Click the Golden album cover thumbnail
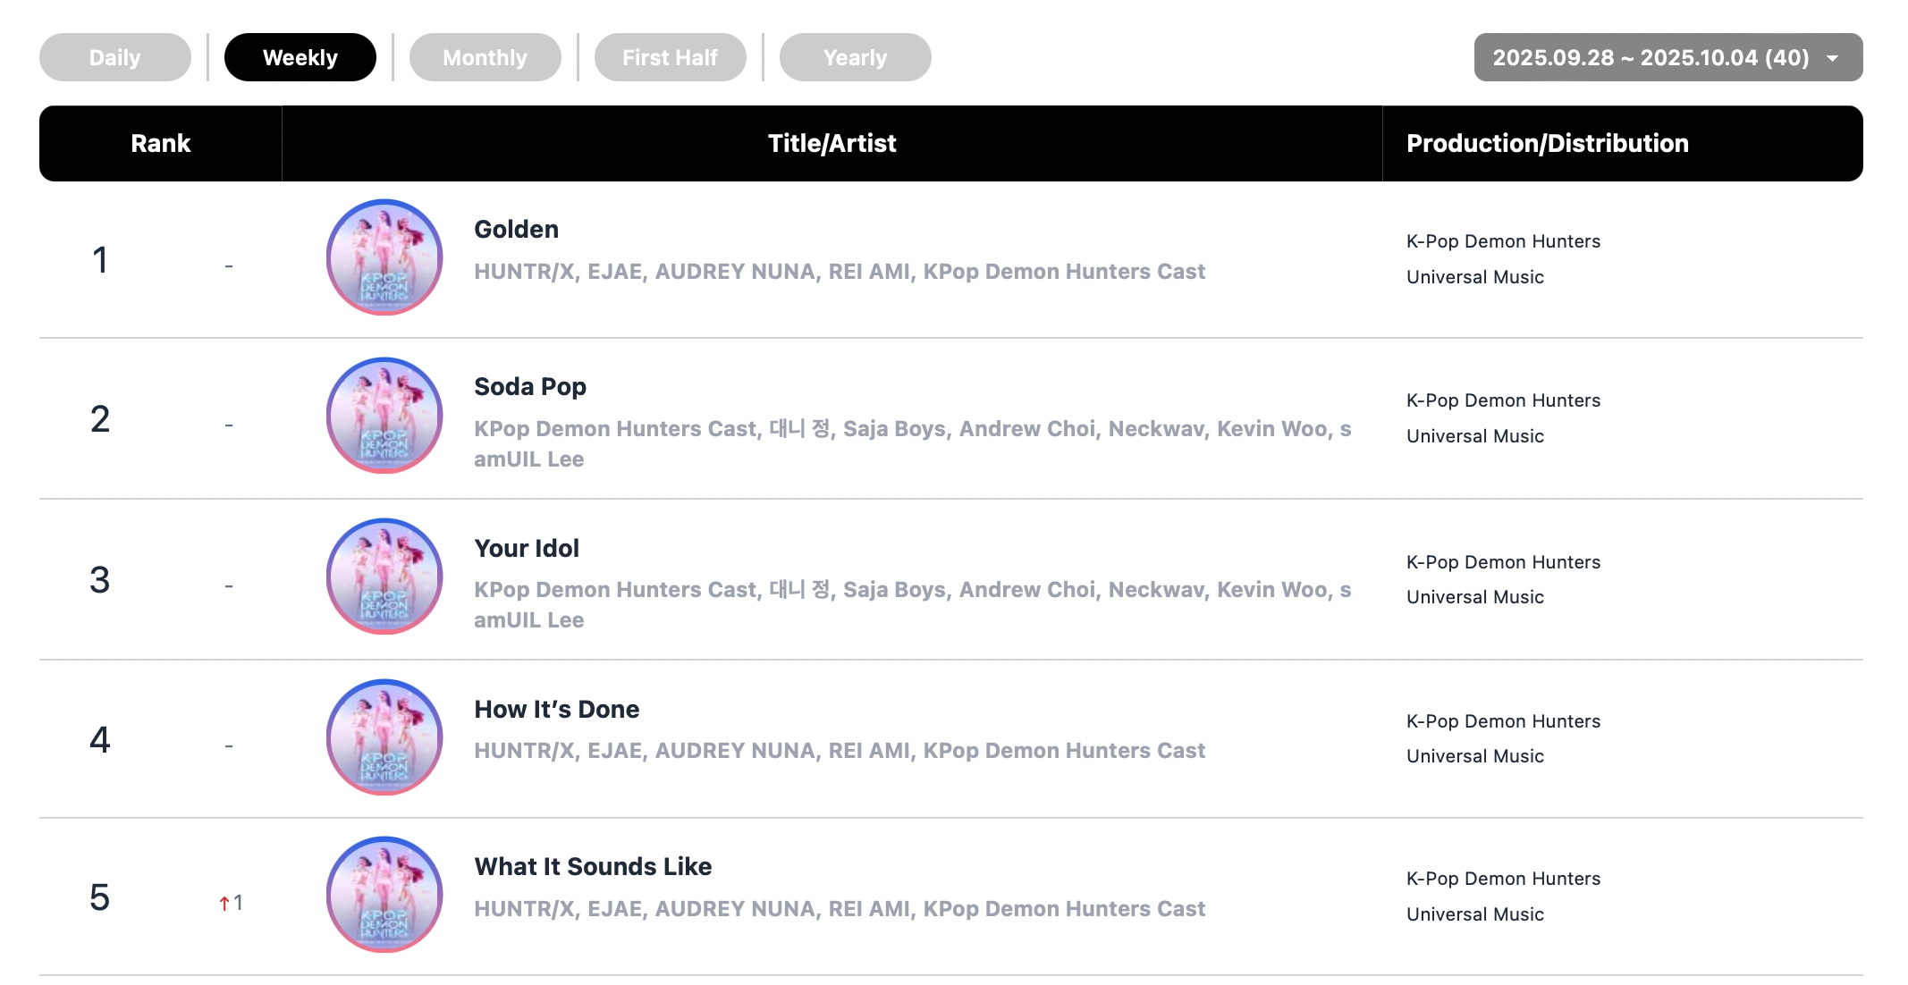Image resolution: width=1908 pixels, height=985 pixels. (384, 257)
